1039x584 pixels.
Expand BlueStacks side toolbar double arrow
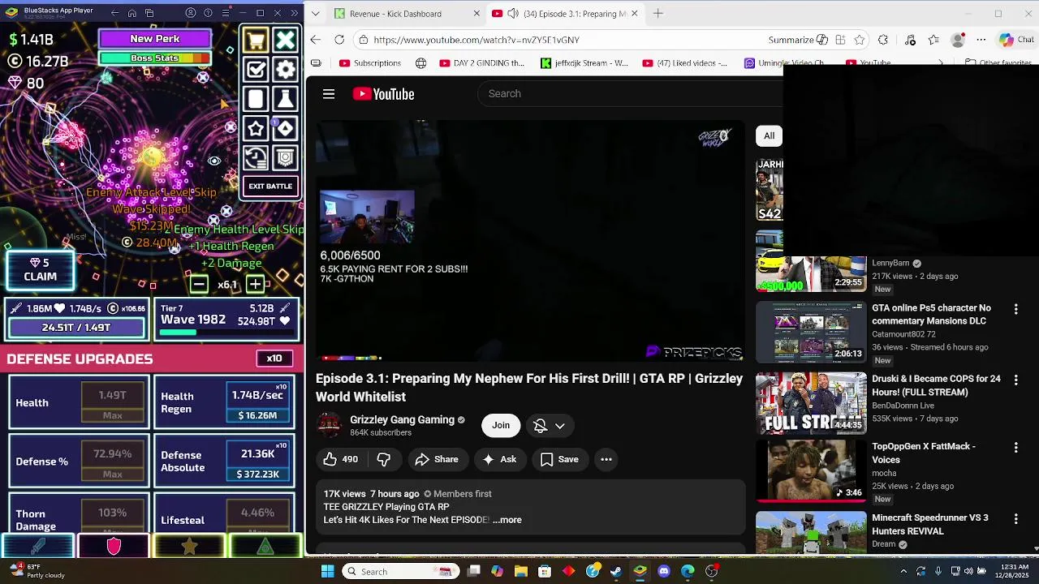(294, 13)
